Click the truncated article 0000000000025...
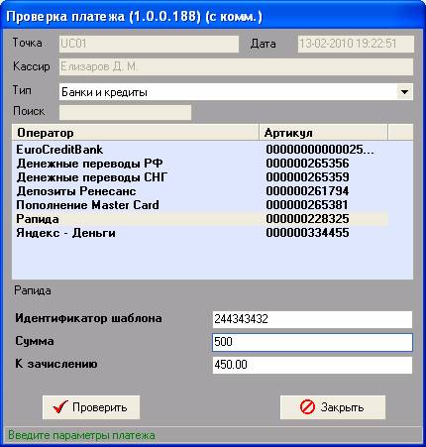 click(320, 150)
